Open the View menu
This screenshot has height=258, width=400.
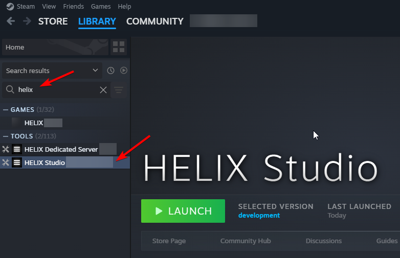click(x=49, y=6)
